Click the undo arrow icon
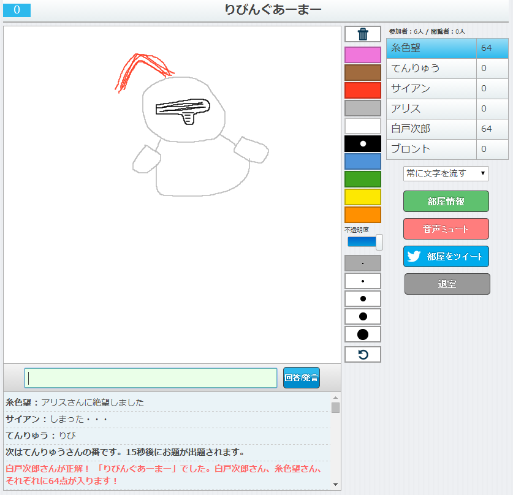 362,355
